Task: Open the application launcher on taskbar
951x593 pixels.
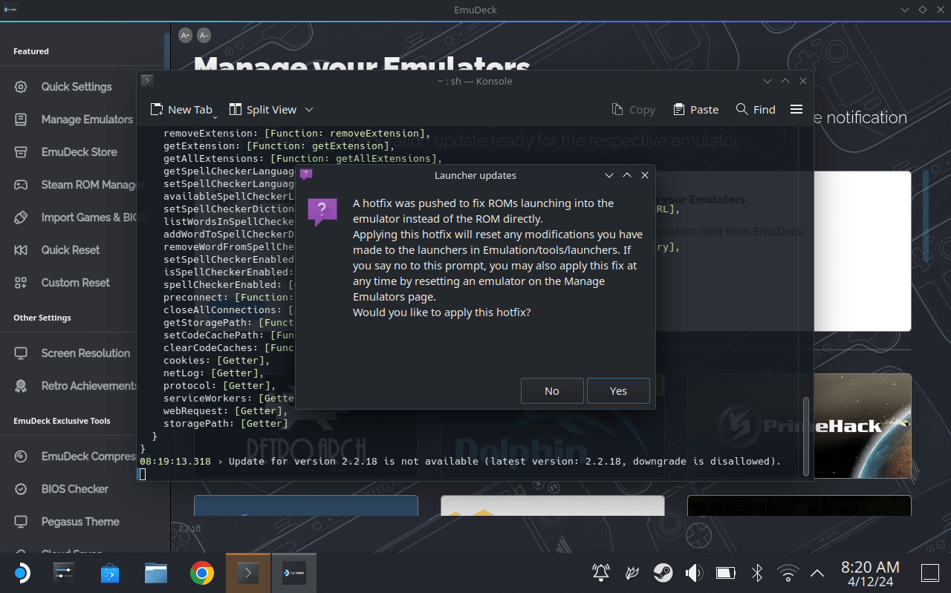Action: point(22,573)
